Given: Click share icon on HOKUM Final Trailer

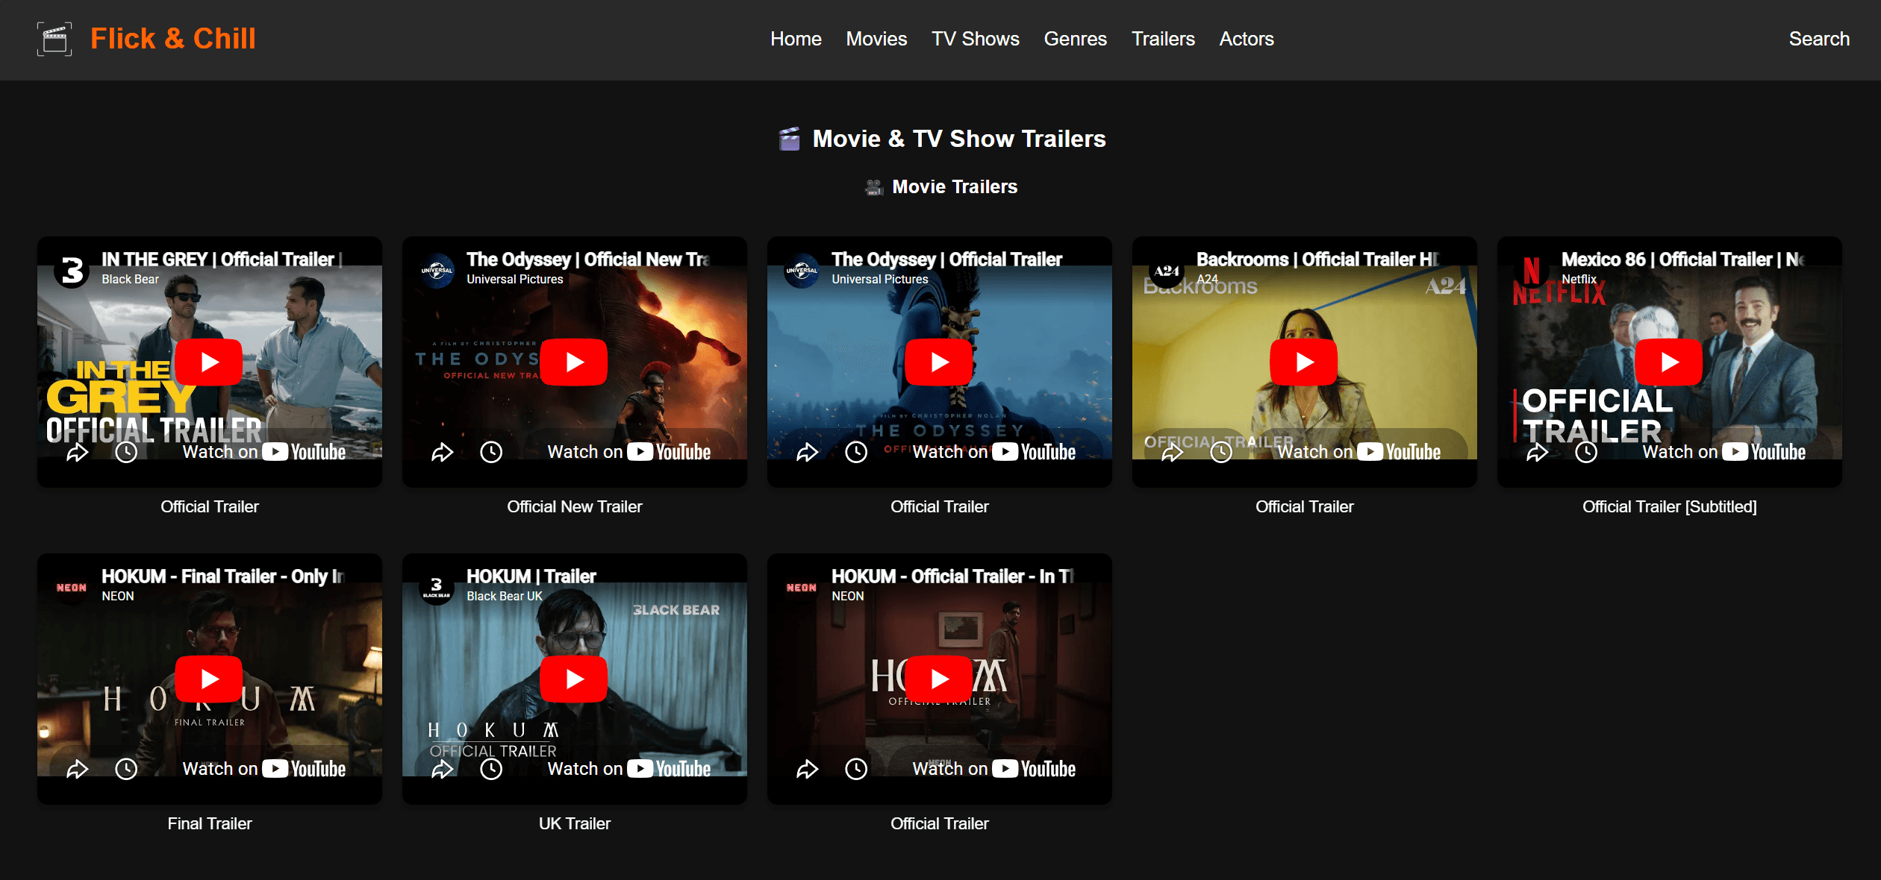Looking at the screenshot, I should point(78,769).
